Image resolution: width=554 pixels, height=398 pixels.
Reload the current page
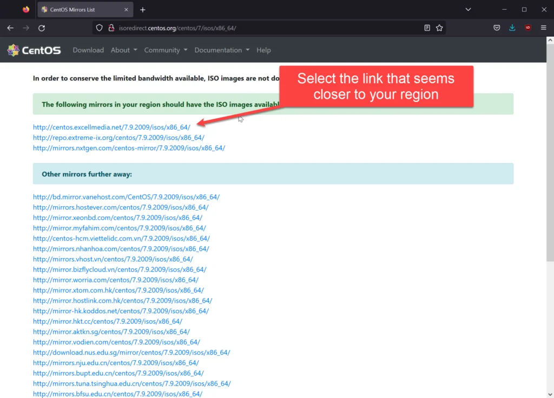click(42, 28)
